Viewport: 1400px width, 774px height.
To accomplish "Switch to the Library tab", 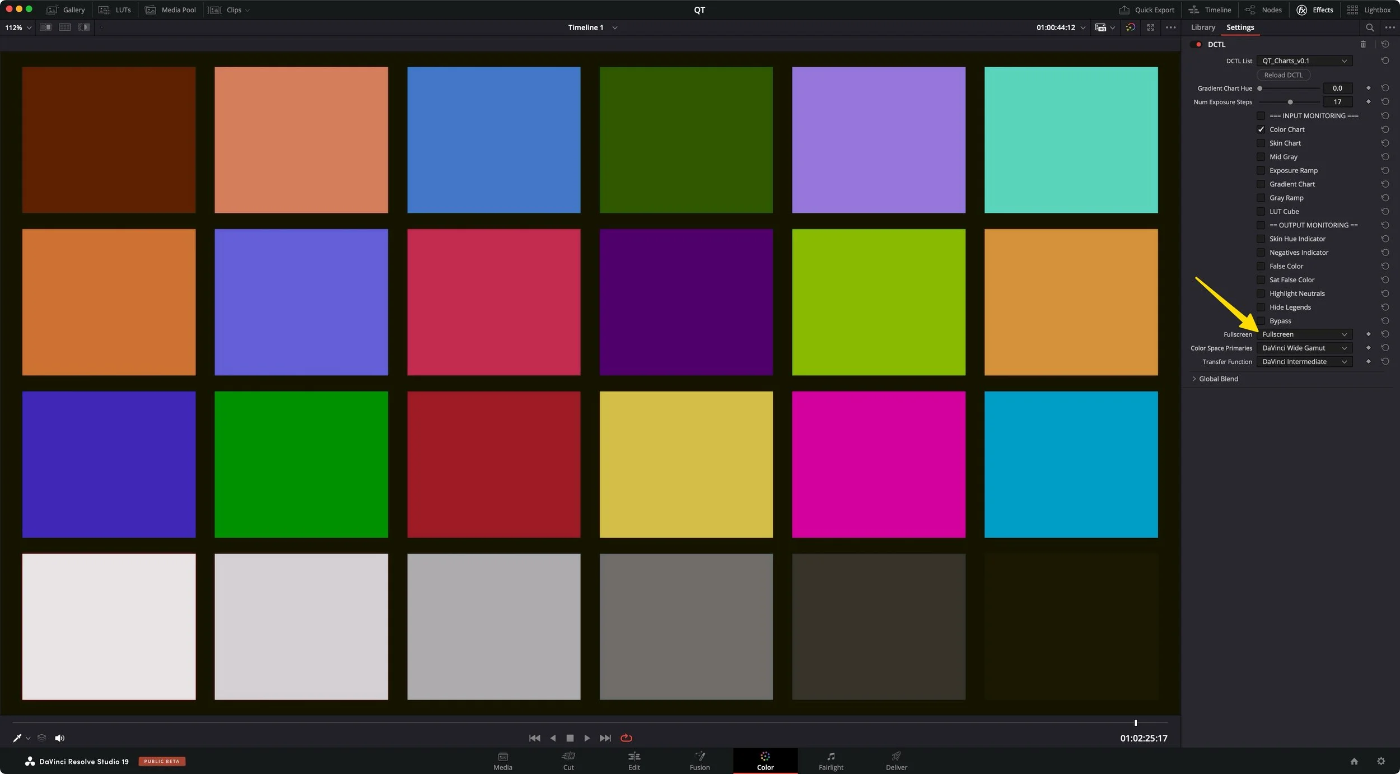I will [x=1202, y=27].
